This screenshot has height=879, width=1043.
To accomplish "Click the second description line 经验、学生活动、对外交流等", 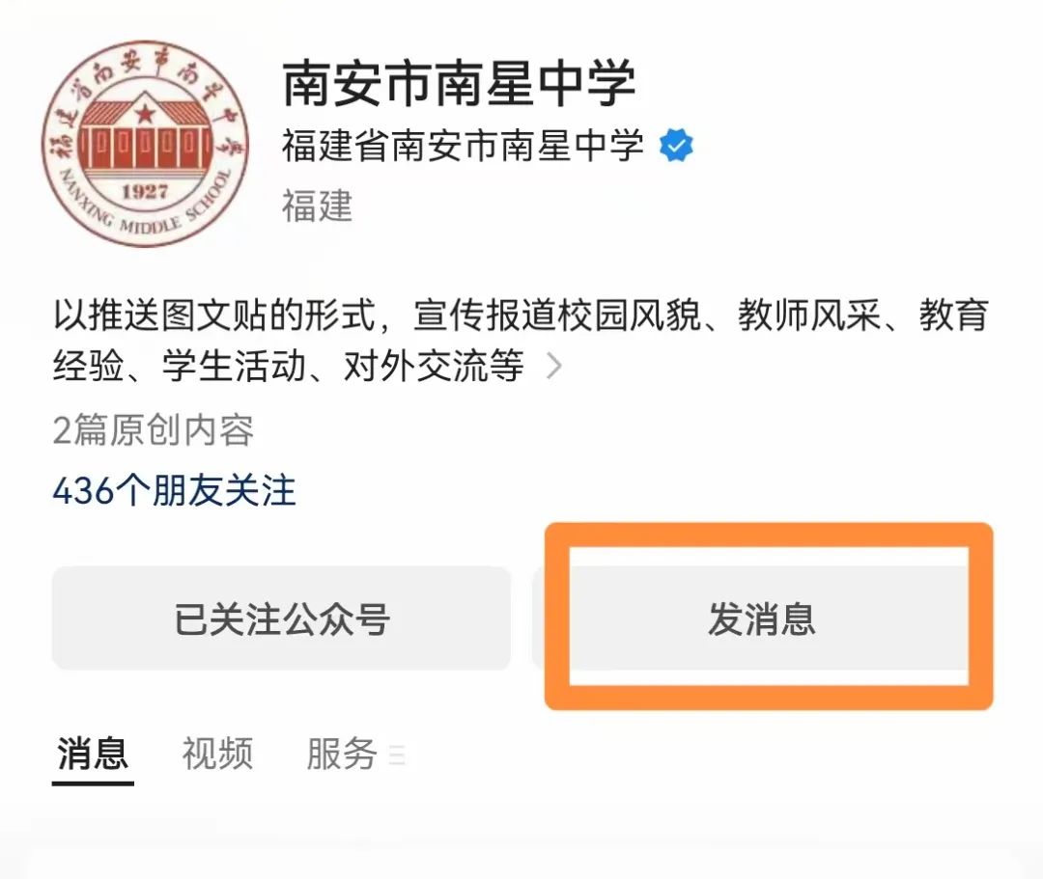I will (289, 366).
